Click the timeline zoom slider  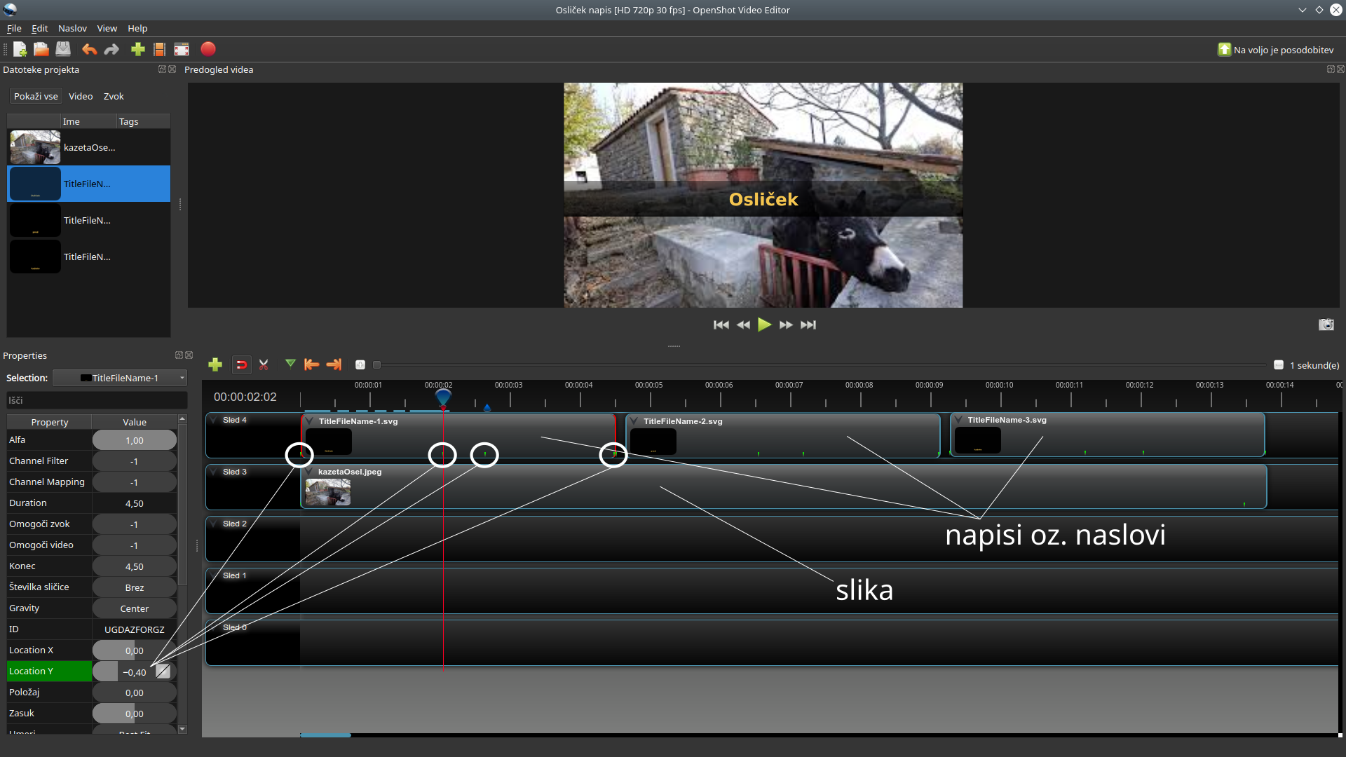[824, 364]
